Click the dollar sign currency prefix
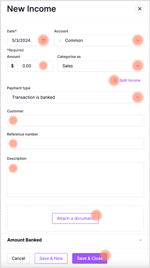The height and width of the screenshot is (268, 150). [x=12, y=66]
